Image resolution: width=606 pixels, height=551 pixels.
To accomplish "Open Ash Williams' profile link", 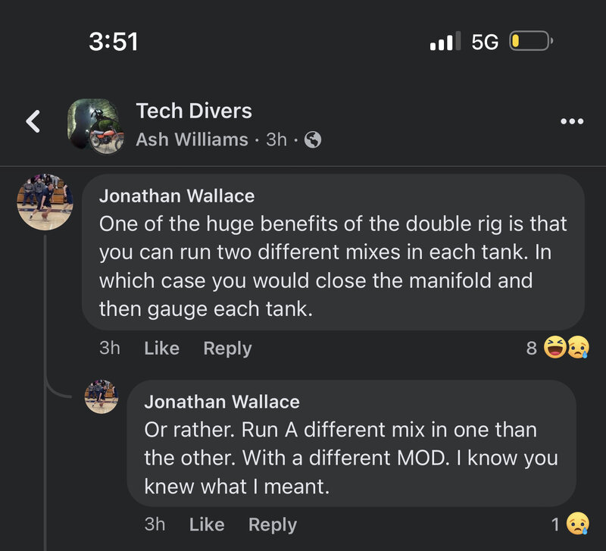I will (x=192, y=139).
